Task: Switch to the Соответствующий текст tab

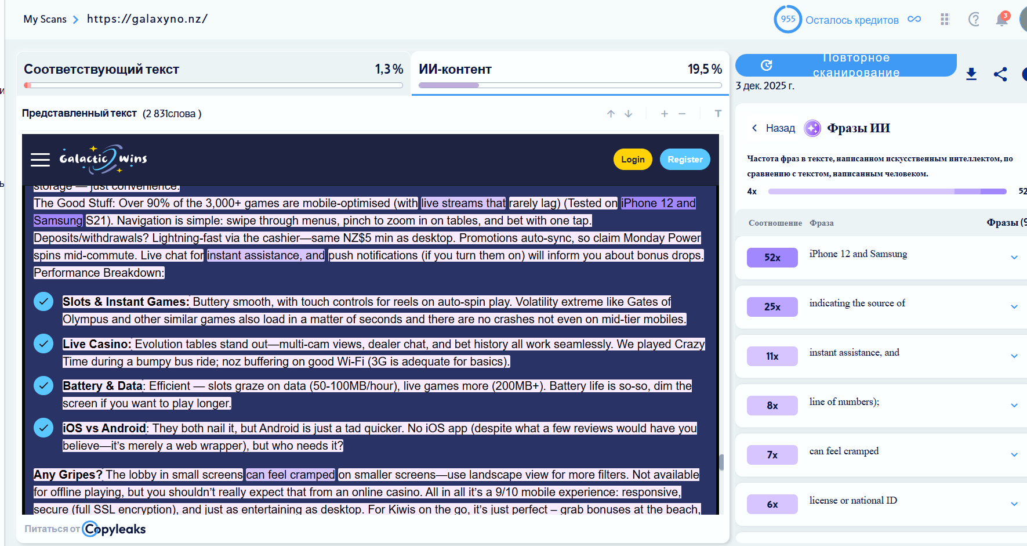Action: (213, 73)
